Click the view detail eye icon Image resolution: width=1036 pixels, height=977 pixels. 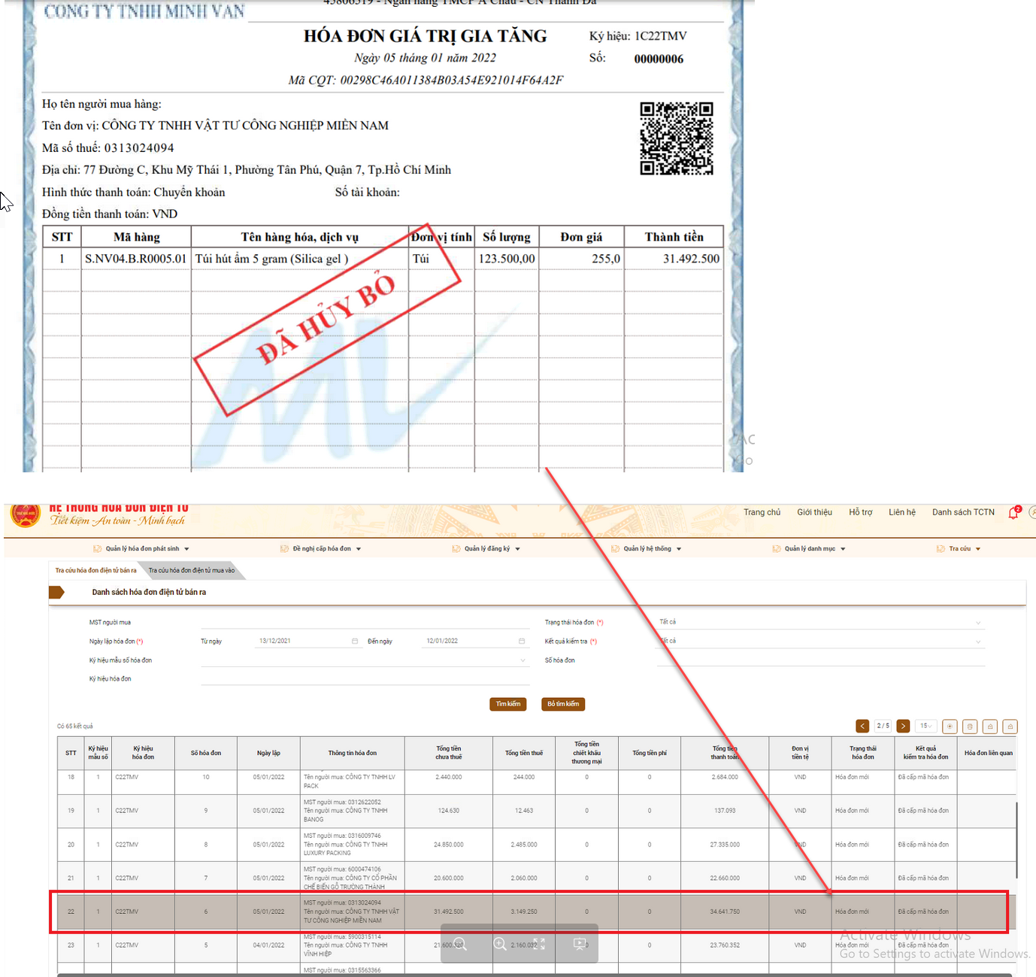[950, 727]
